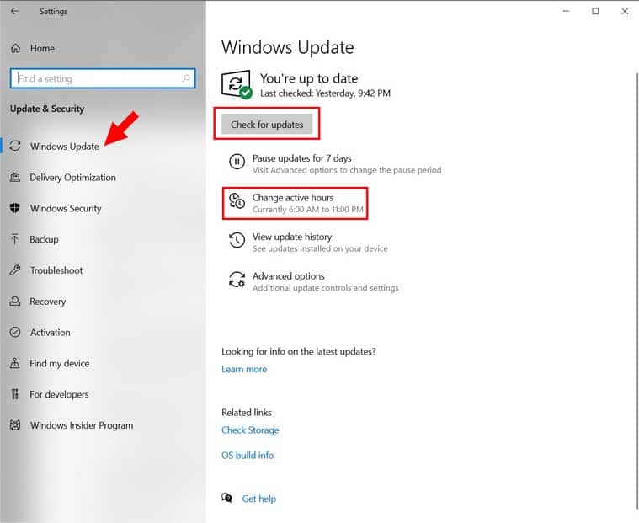The height and width of the screenshot is (523, 639).
Task: Open Delivery Optimization settings
Action: tap(72, 178)
